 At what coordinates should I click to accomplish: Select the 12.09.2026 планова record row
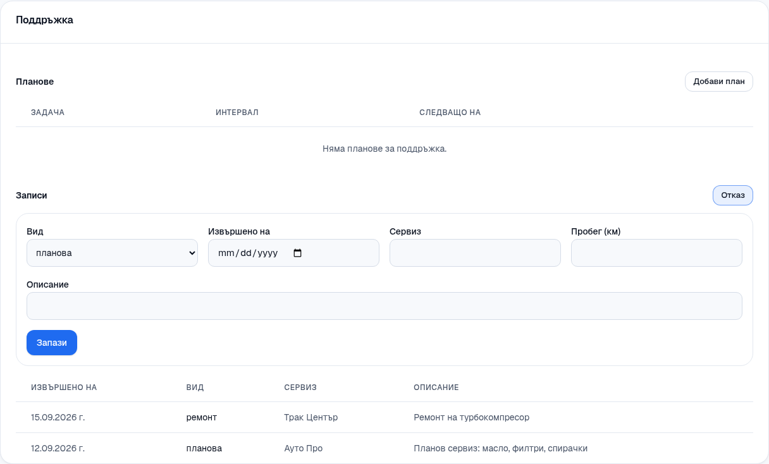384,448
